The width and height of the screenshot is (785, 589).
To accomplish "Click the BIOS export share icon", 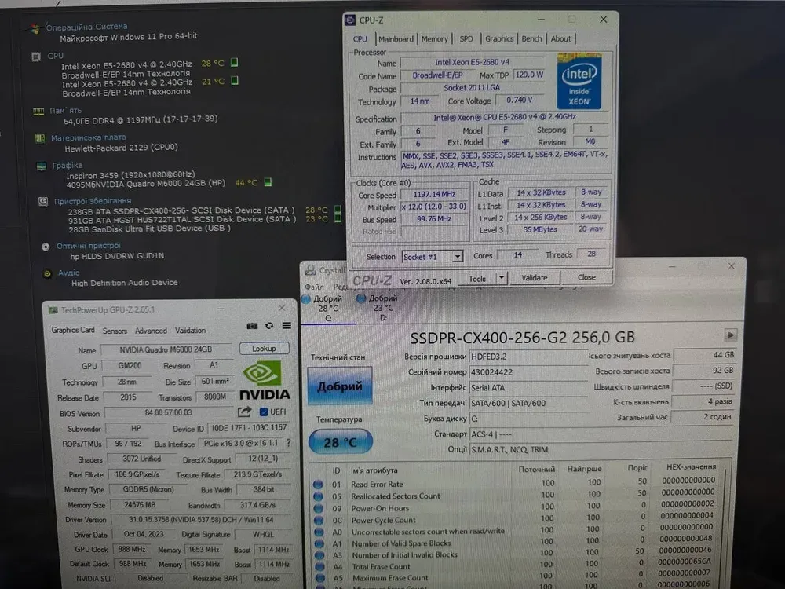I will (x=245, y=412).
